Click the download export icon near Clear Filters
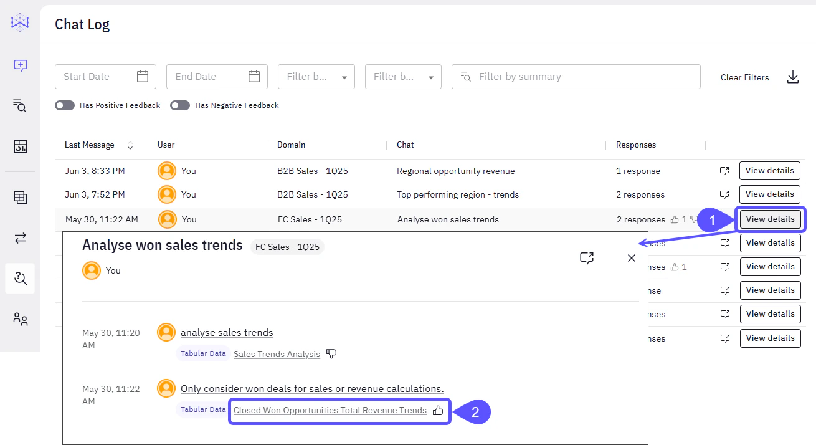 [x=792, y=77]
